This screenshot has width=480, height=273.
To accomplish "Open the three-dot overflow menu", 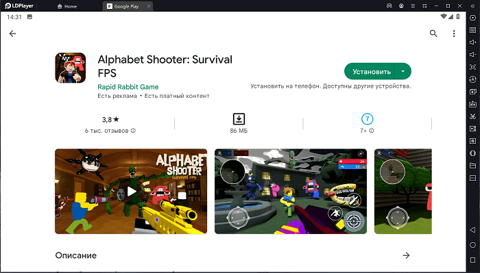I will 454,34.
